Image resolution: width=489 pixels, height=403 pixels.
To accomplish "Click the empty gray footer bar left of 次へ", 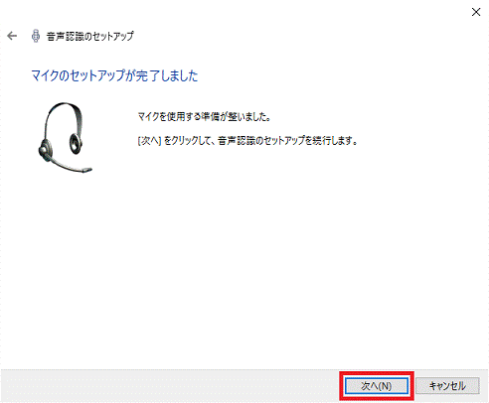I will (171, 386).
